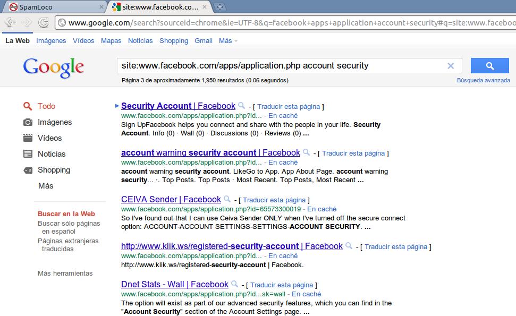Expand Más under sidebar filters
516x316 pixels.
46,186
